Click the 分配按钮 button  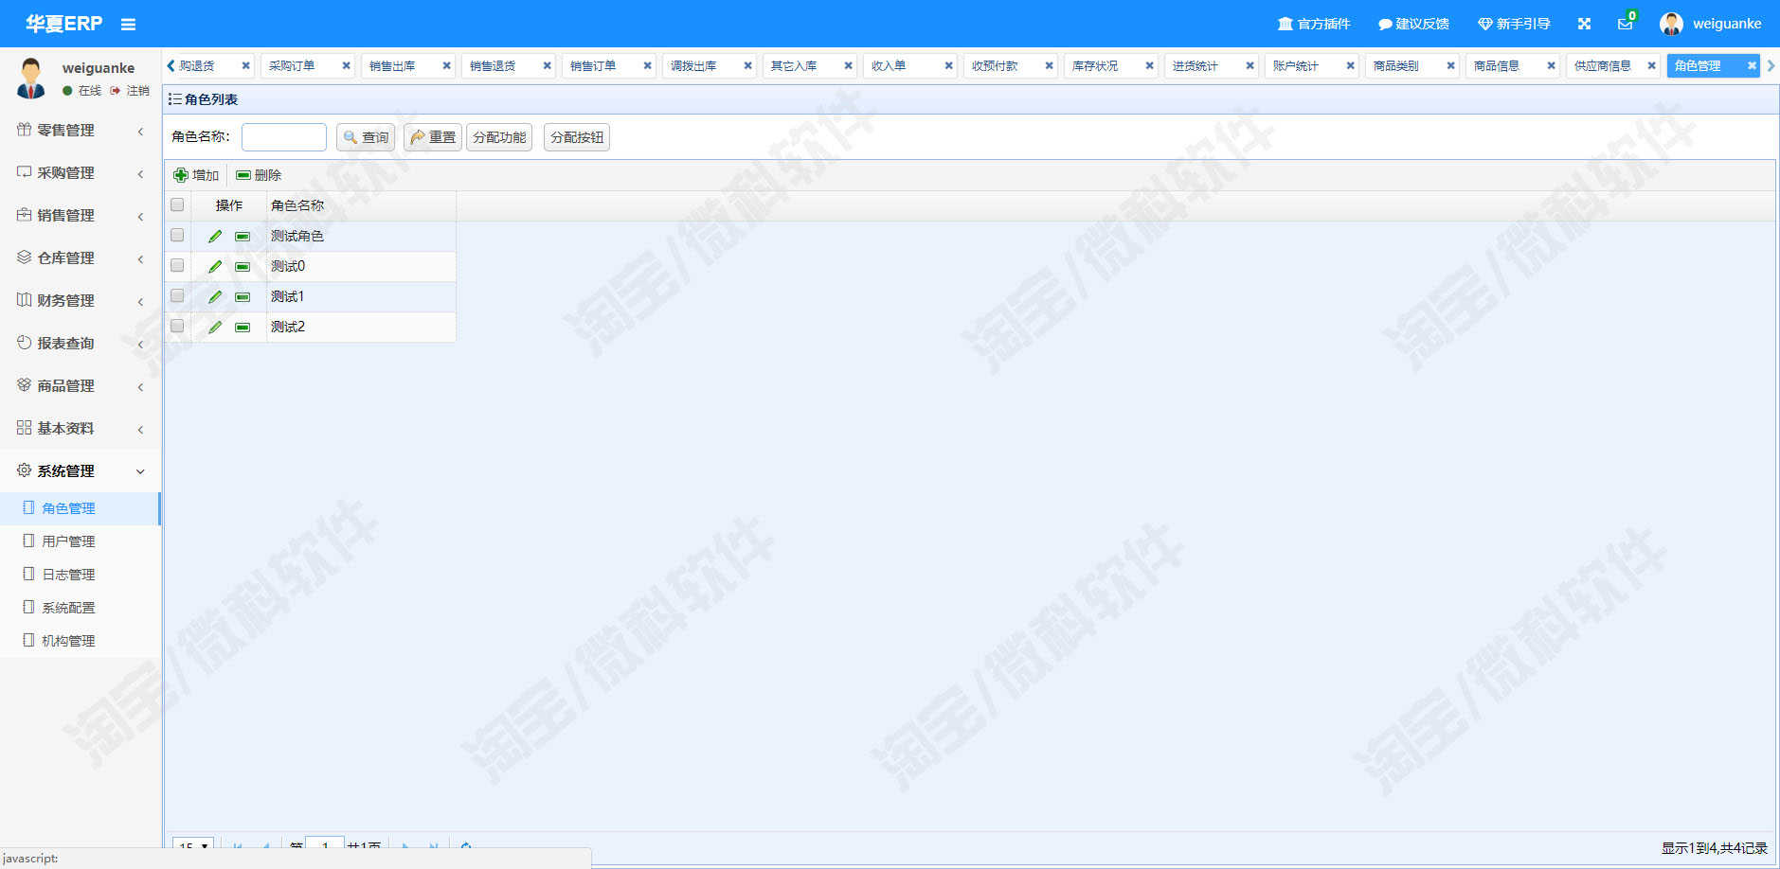pos(577,137)
